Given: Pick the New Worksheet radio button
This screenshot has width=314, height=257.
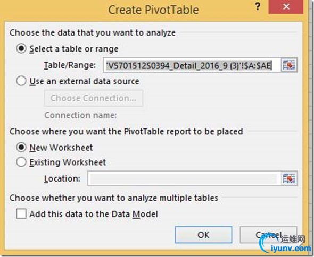Looking at the screenshot, I should coord(21,148).
